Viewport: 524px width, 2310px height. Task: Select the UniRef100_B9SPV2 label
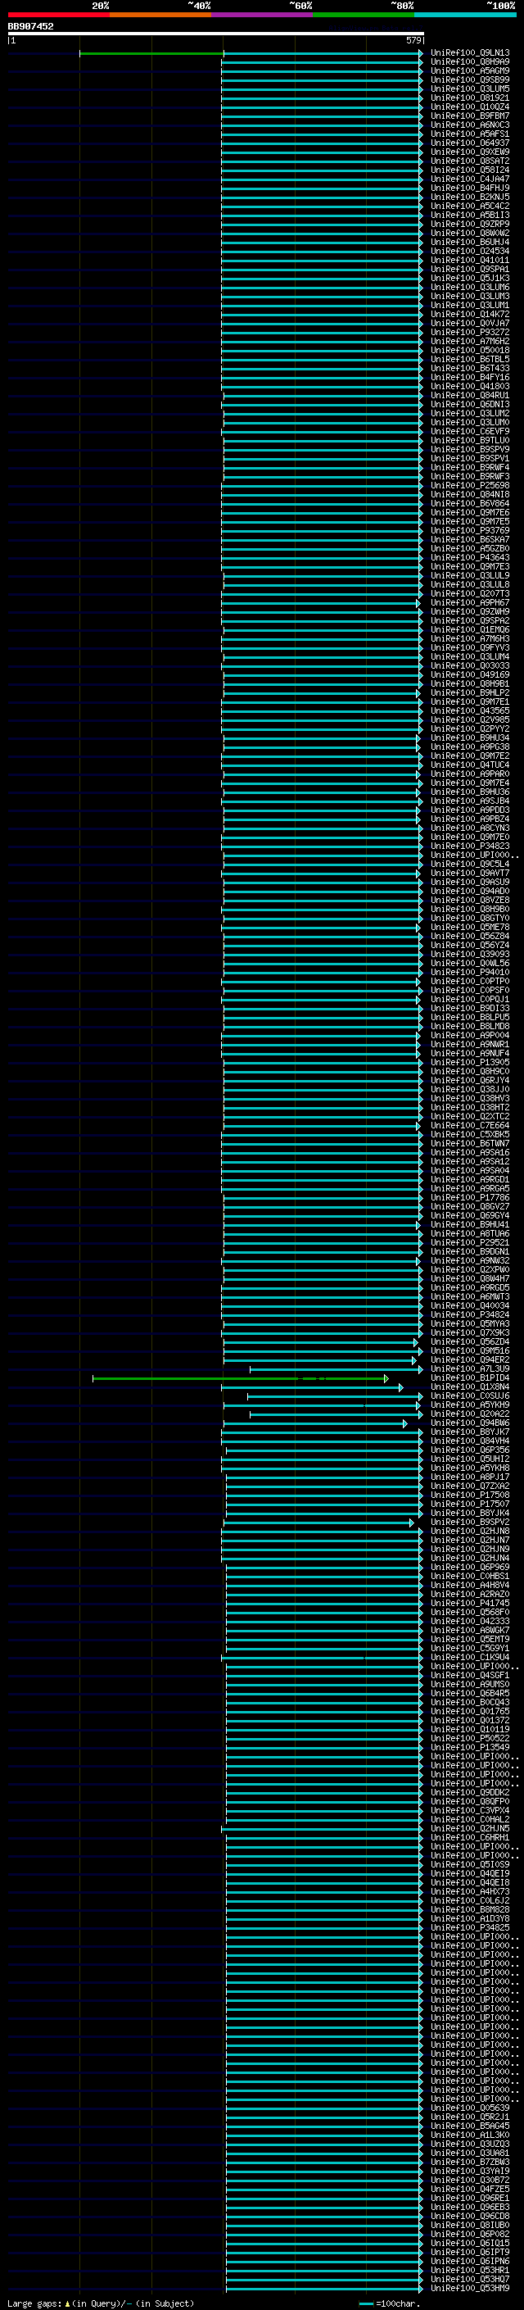click(x=470, y=1522)
